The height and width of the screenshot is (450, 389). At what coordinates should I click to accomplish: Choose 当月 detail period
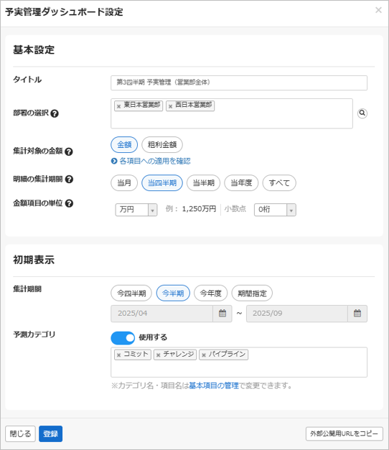124,183
